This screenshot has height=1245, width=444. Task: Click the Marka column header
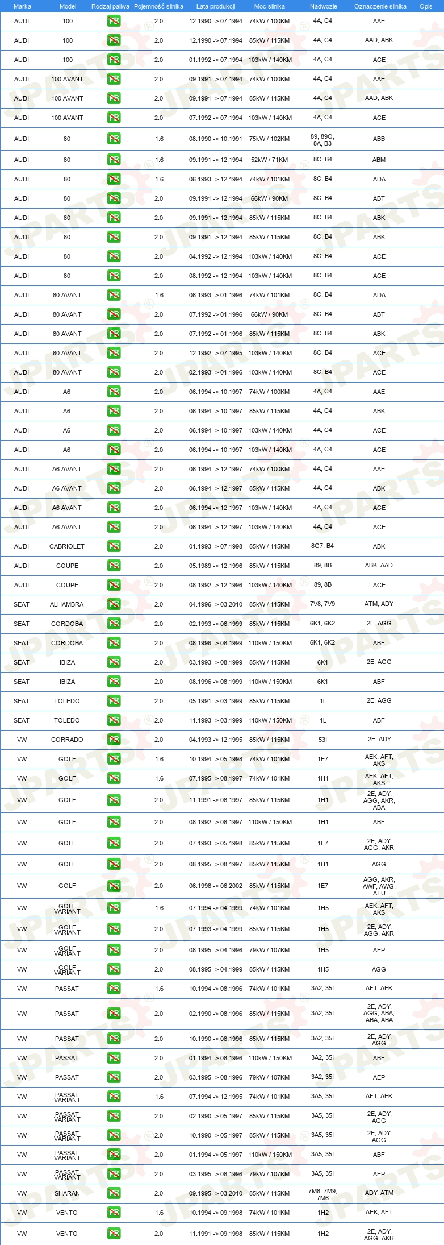[x=22, y=6]
